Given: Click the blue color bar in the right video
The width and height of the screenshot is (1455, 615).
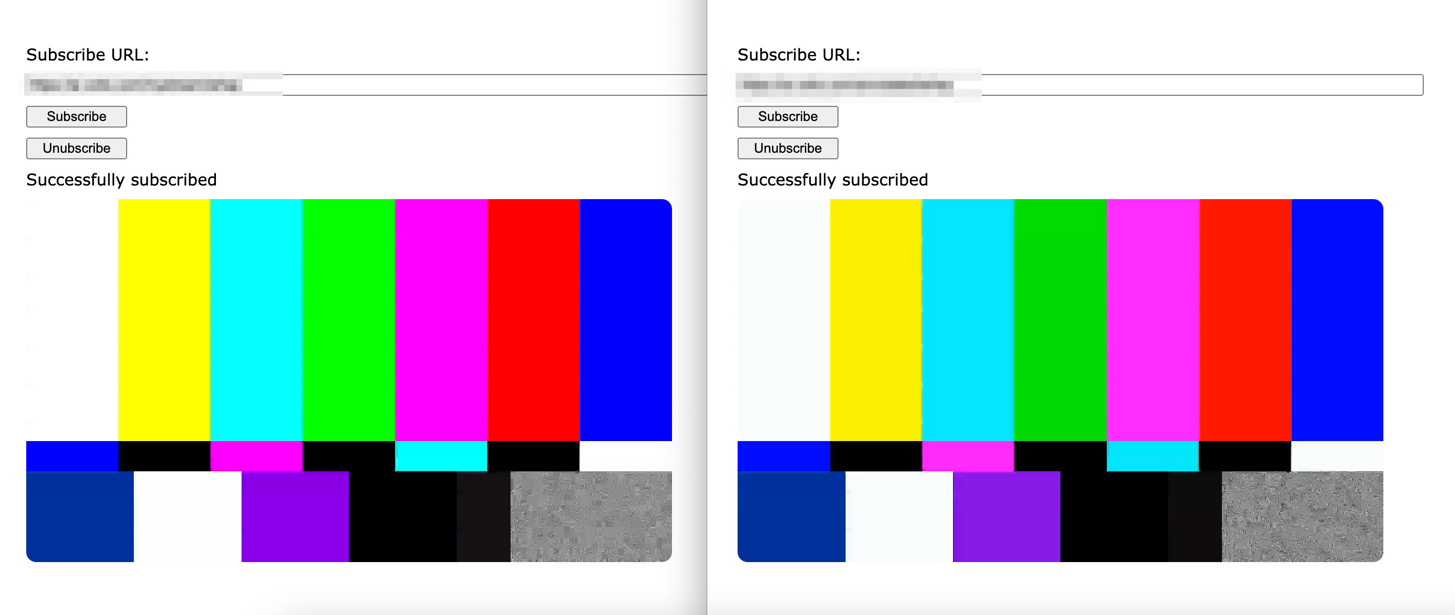Looking at the screenshot, I should pos(1336,316).
